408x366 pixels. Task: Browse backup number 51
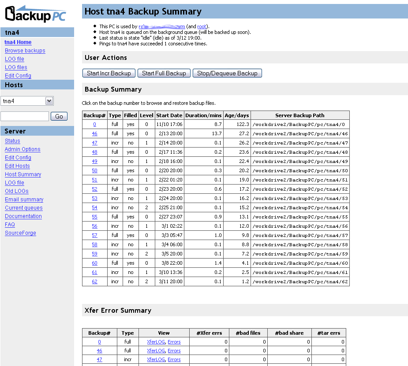[x=94, y=180]
